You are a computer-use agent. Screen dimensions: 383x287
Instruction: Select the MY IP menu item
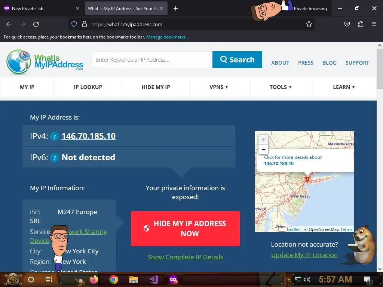click(27, 87)
